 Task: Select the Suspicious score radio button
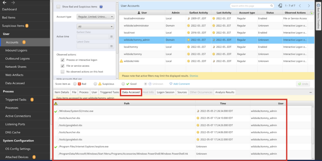coord(95,84)
